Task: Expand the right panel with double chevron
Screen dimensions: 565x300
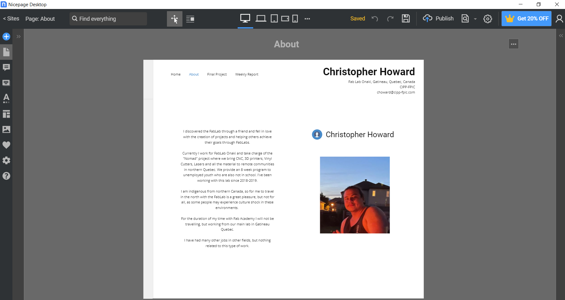Action: [561, 36]
